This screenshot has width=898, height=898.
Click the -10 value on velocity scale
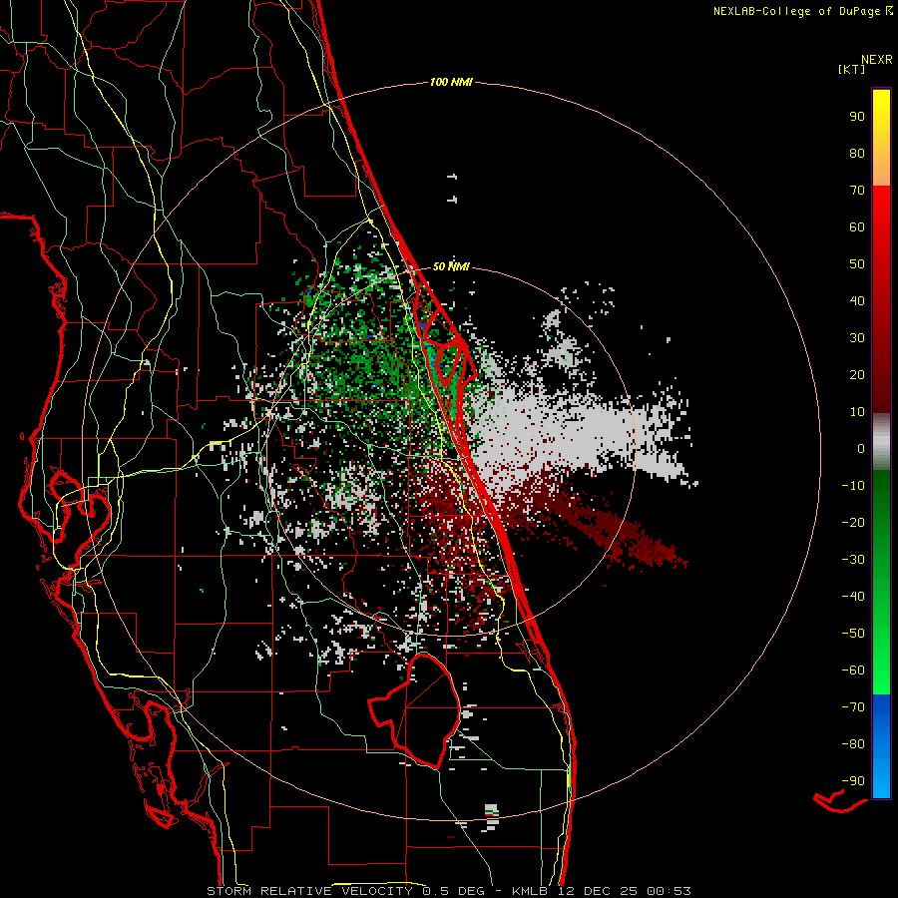click(853, 486)
